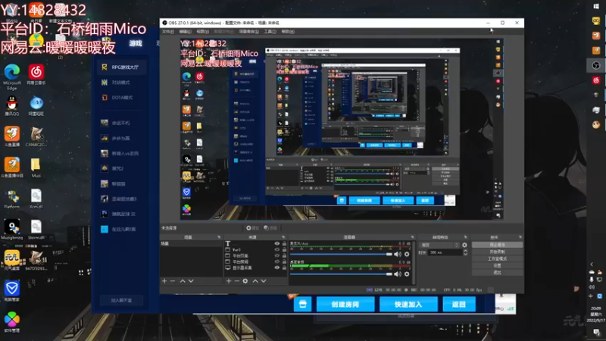Open source properties gear in sources toolbar
Viewport: 606px width, 341px height.
(245, 281)
